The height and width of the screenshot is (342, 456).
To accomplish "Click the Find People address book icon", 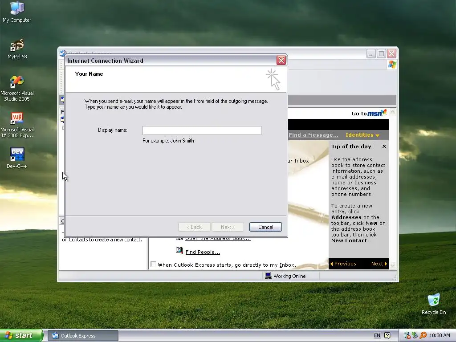I will pyautogui.click(x=179, y=250).
